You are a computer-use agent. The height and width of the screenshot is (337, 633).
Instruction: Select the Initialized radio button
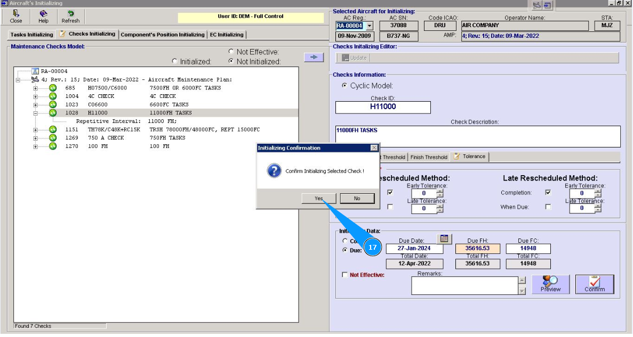(x=174, y=61)
